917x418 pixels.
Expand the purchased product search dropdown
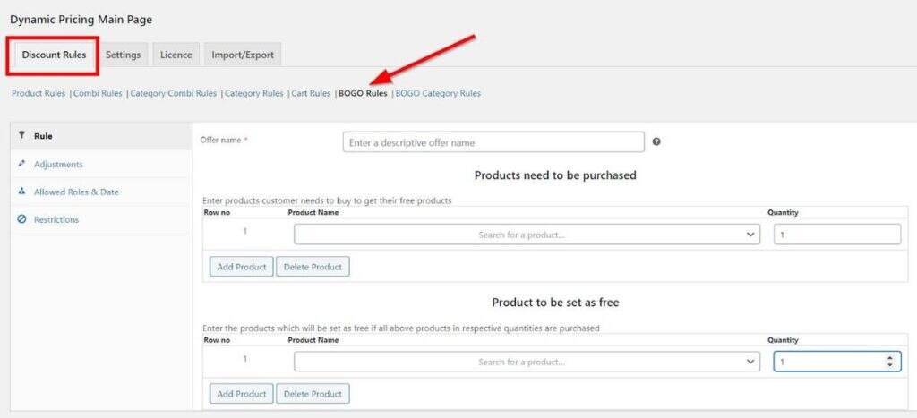(x=750, y=235)
